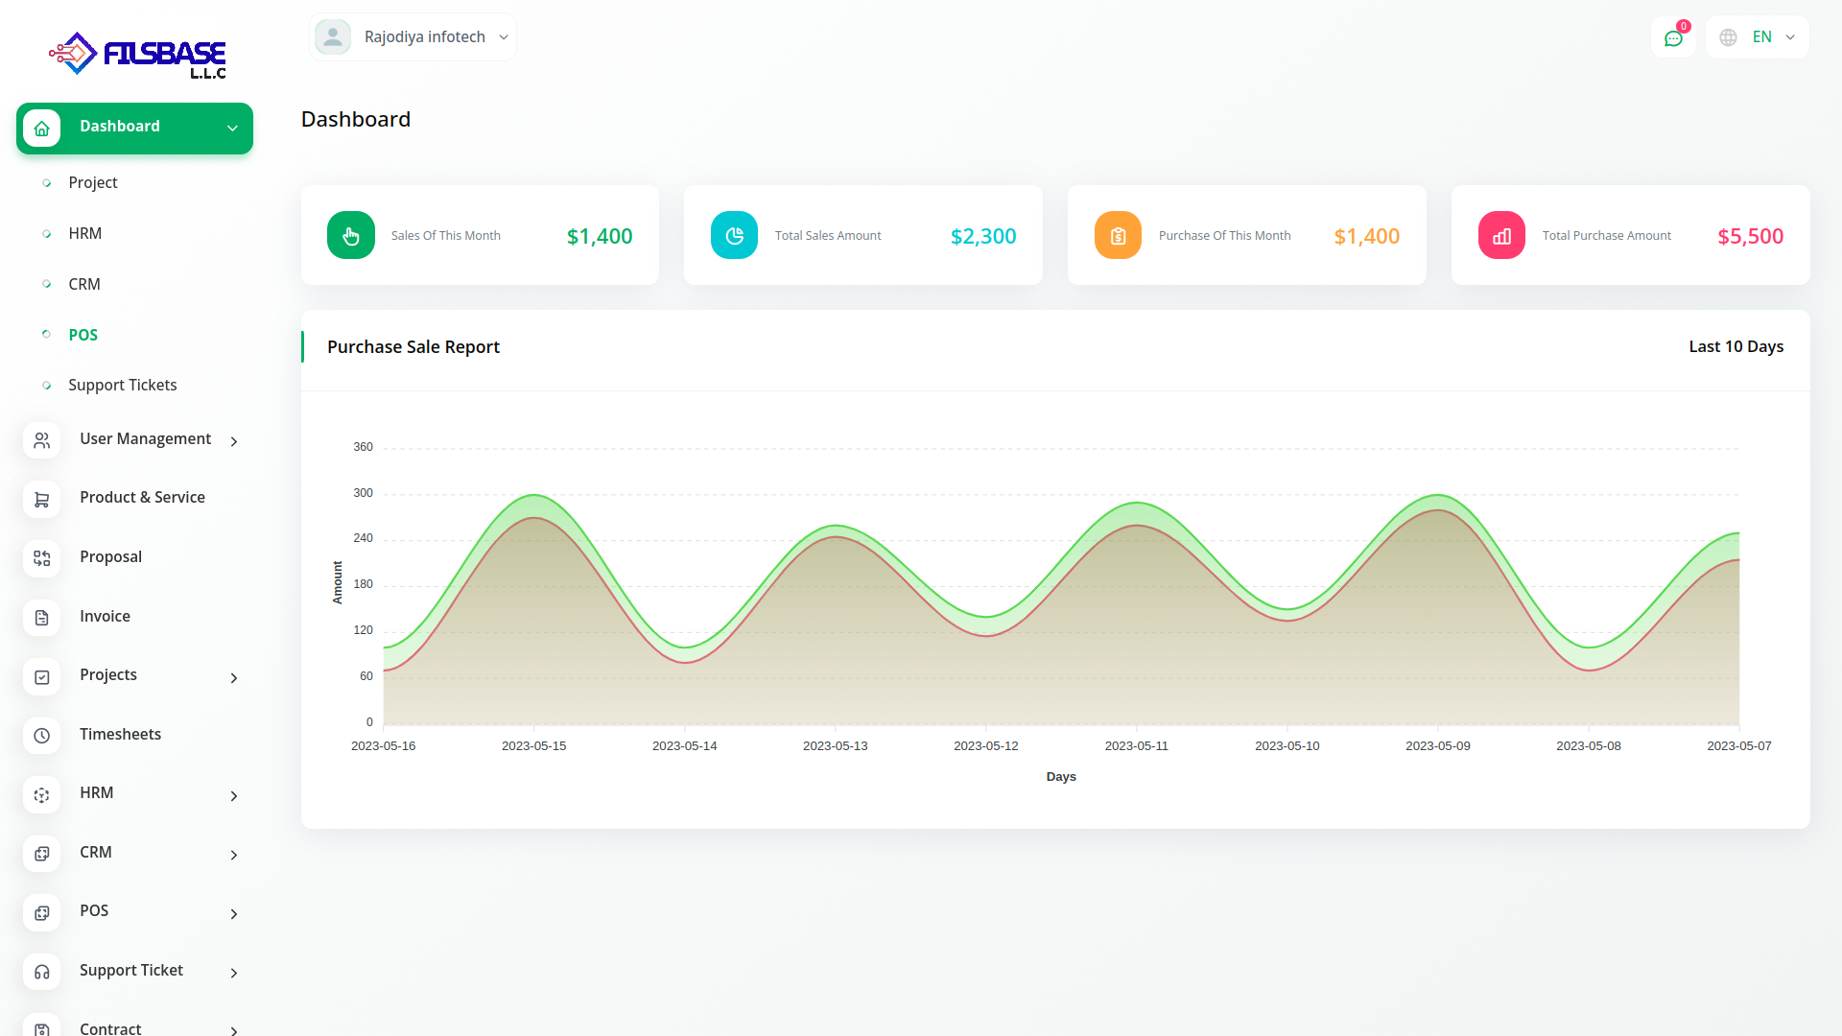Image resolution: width=1842 pixels, height=1036 pixels.
Task: Select the Support Tickets dashboard item
Action: click(123, 385)
